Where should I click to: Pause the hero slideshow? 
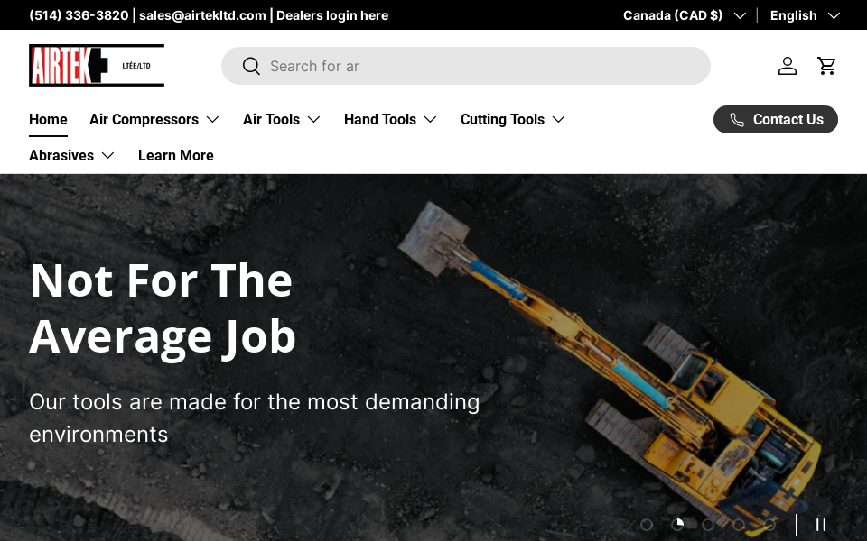pyautogui.click(x=820, y=525)
